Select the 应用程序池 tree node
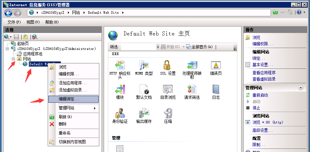 [x=33, y=54]
